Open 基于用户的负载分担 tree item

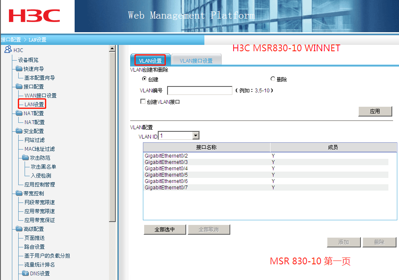coord(47,256)
